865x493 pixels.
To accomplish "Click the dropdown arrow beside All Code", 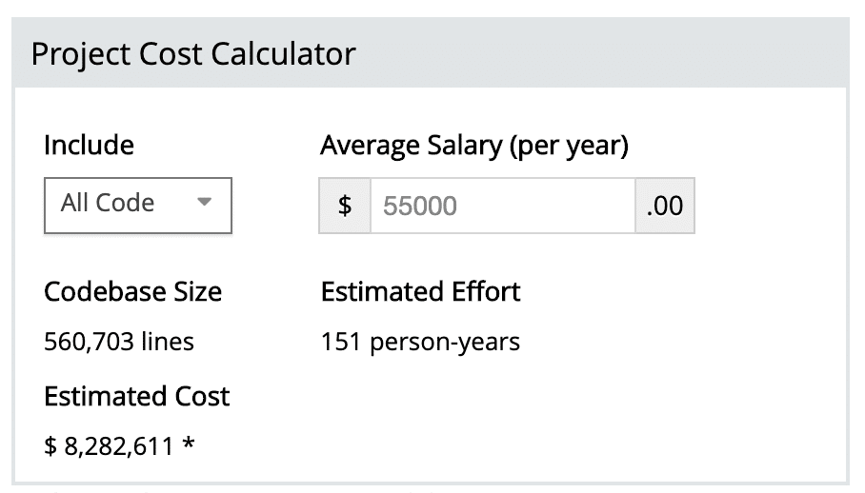I will (204, 203).
